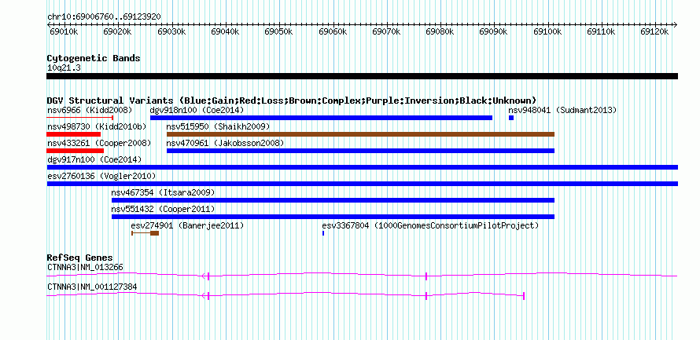This screenshot has width=700, height=340.
Task: Click the chr10:69006760..69123920 coordinate label
Action: tap(105, 17)
